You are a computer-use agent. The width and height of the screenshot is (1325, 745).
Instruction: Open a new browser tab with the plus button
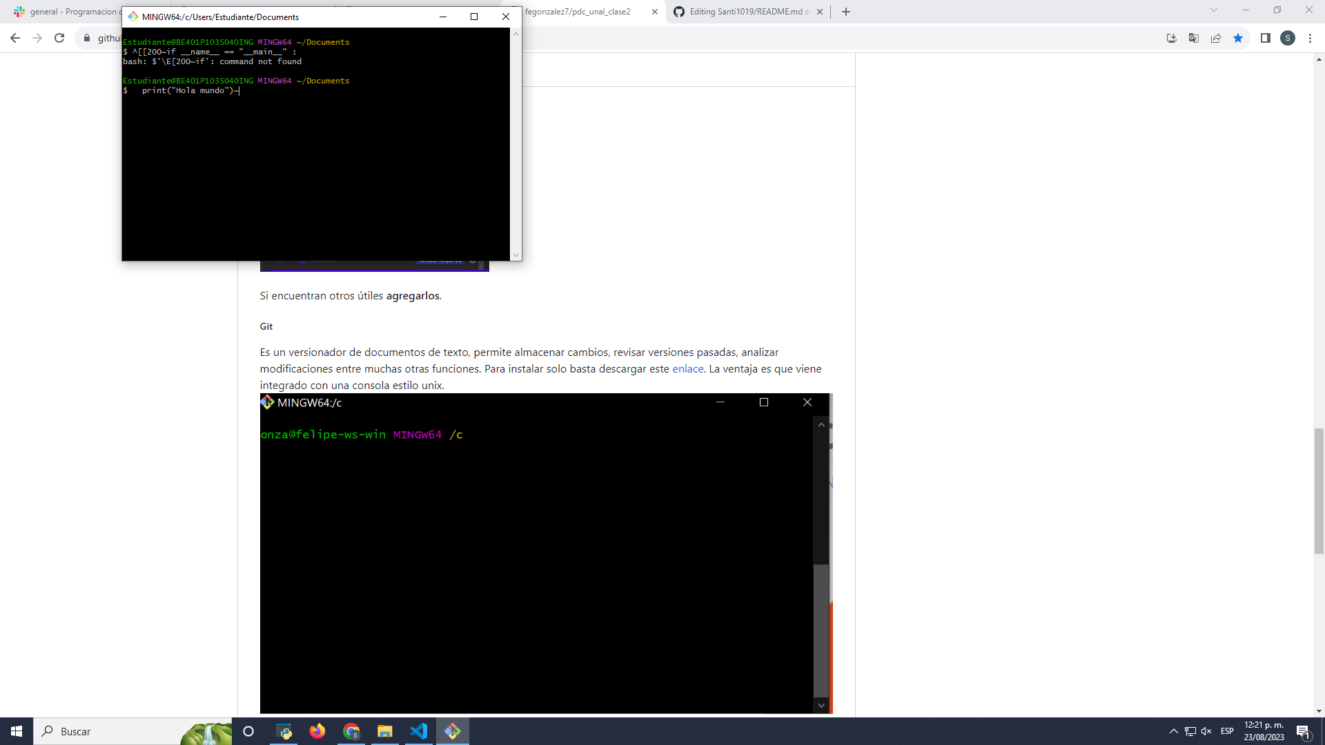(846, 12)
